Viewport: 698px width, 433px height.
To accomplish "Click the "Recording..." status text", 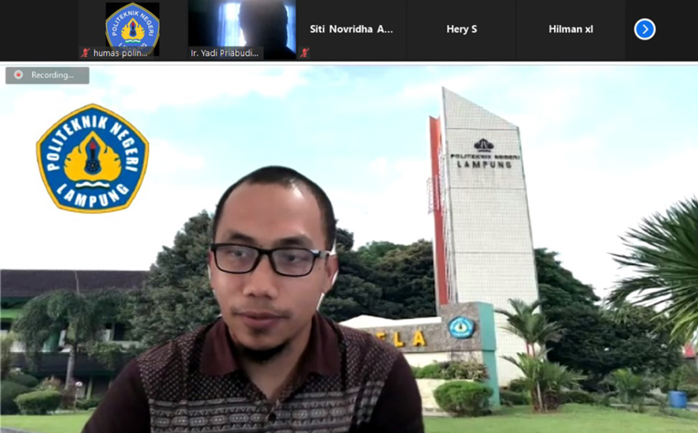I will pyautogui.click(x=53, y=75).
